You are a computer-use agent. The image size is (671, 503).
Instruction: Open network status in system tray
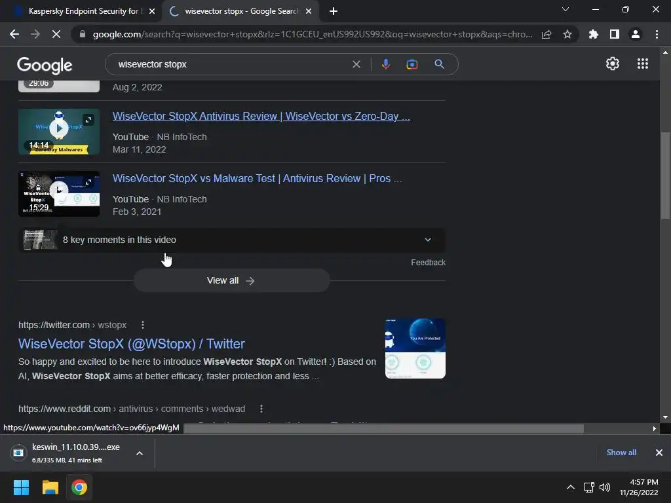(x=589, y=487)
